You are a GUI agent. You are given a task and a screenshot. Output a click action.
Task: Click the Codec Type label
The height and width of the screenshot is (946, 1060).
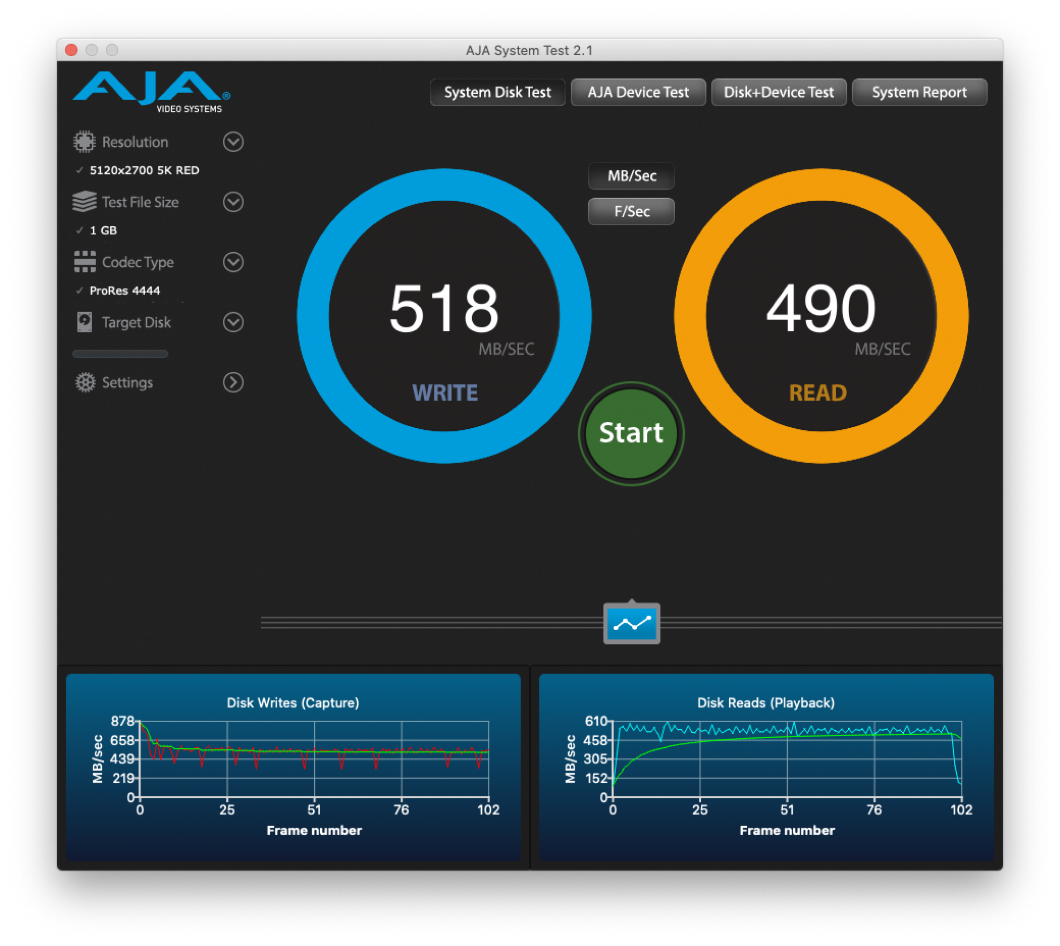point(138,262)
